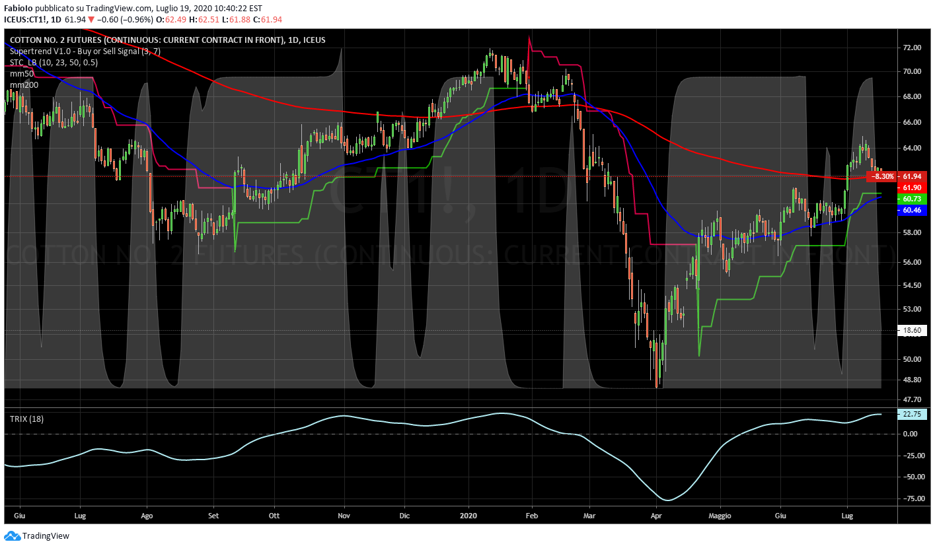Click the blue 60.46 mm50 value label
The width and height of the screenshot is (935, 548).
(x=913, y=210)
